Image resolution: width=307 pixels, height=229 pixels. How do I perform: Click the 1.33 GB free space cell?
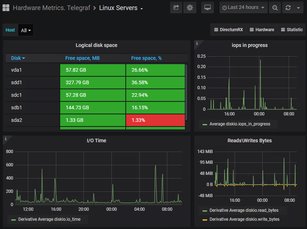click(93, 120)
